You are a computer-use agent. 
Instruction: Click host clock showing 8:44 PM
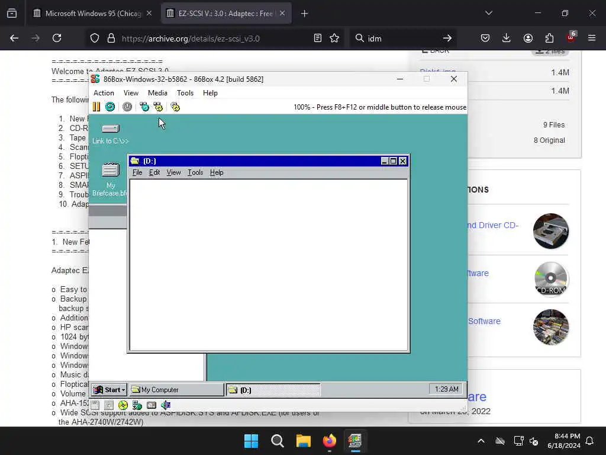[x=564, y=441]
